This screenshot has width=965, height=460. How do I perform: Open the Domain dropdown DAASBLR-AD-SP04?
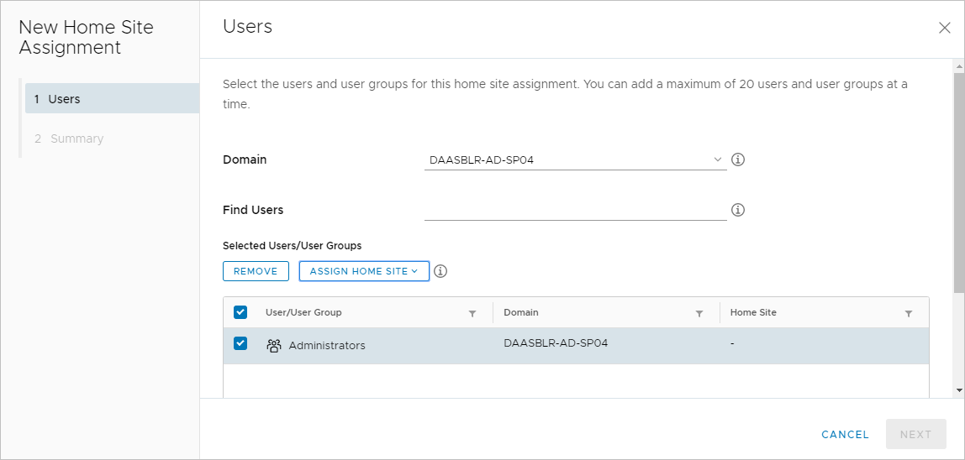pyautogui.click(x=576, y=159)
